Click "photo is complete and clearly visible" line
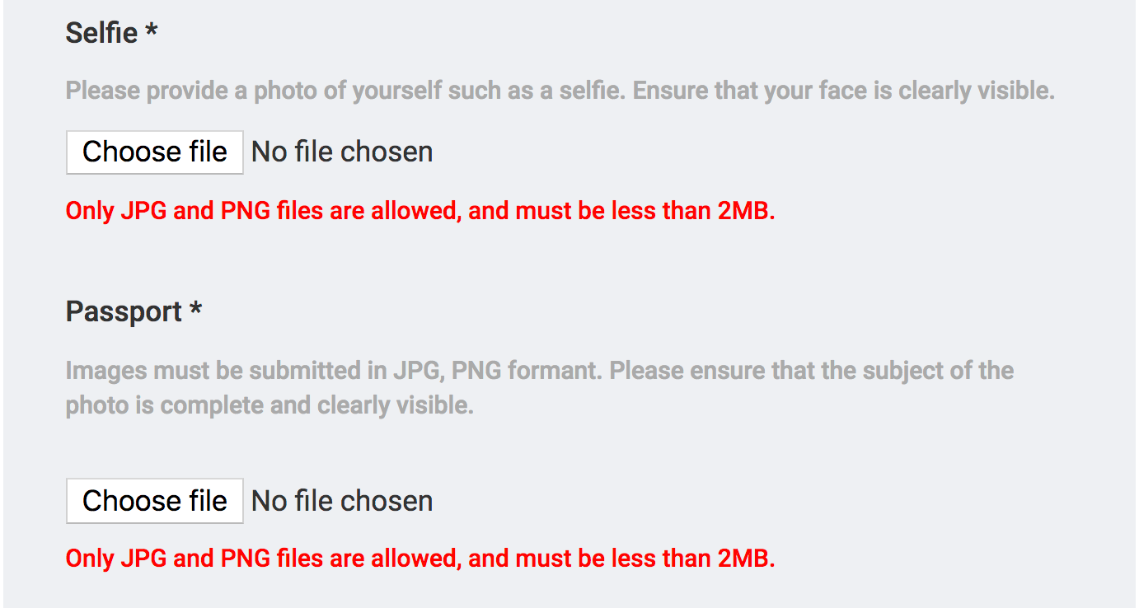Image resolution: width=1139 pixels, height=608 pixels. (x=270, y=405)
